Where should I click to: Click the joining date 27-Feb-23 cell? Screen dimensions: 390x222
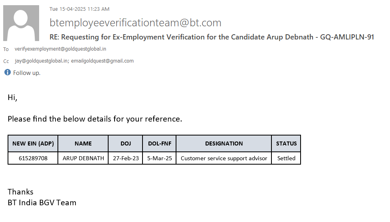click(x=126, y=158)
